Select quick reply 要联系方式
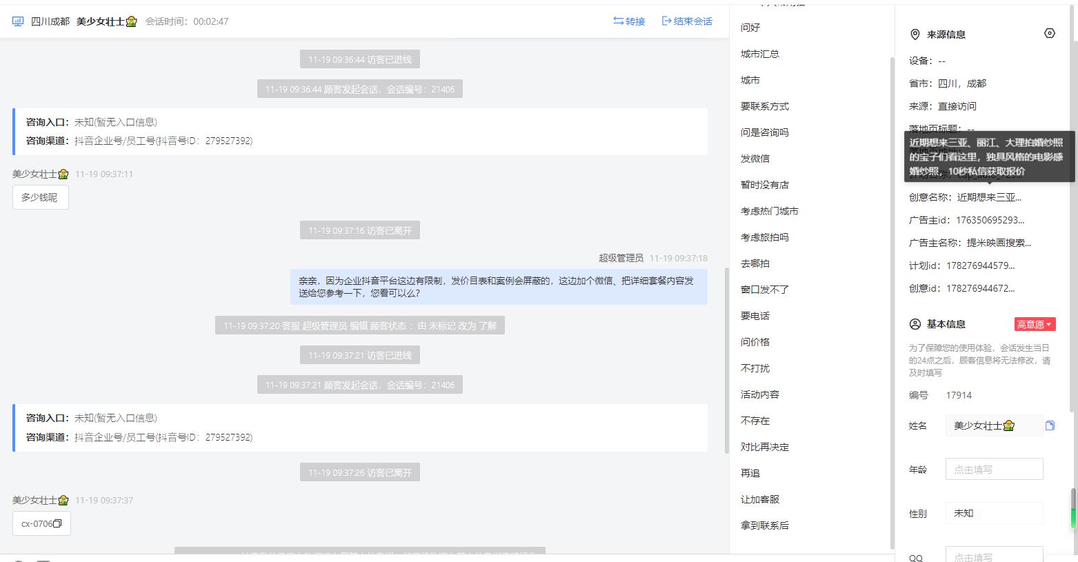The width and height of the screenshot is (1078, 562). pyautogui.click(x=765, y=106)
